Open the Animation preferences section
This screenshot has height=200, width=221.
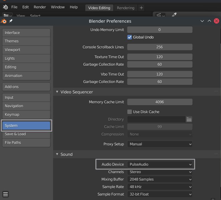(x=26, y=76)
